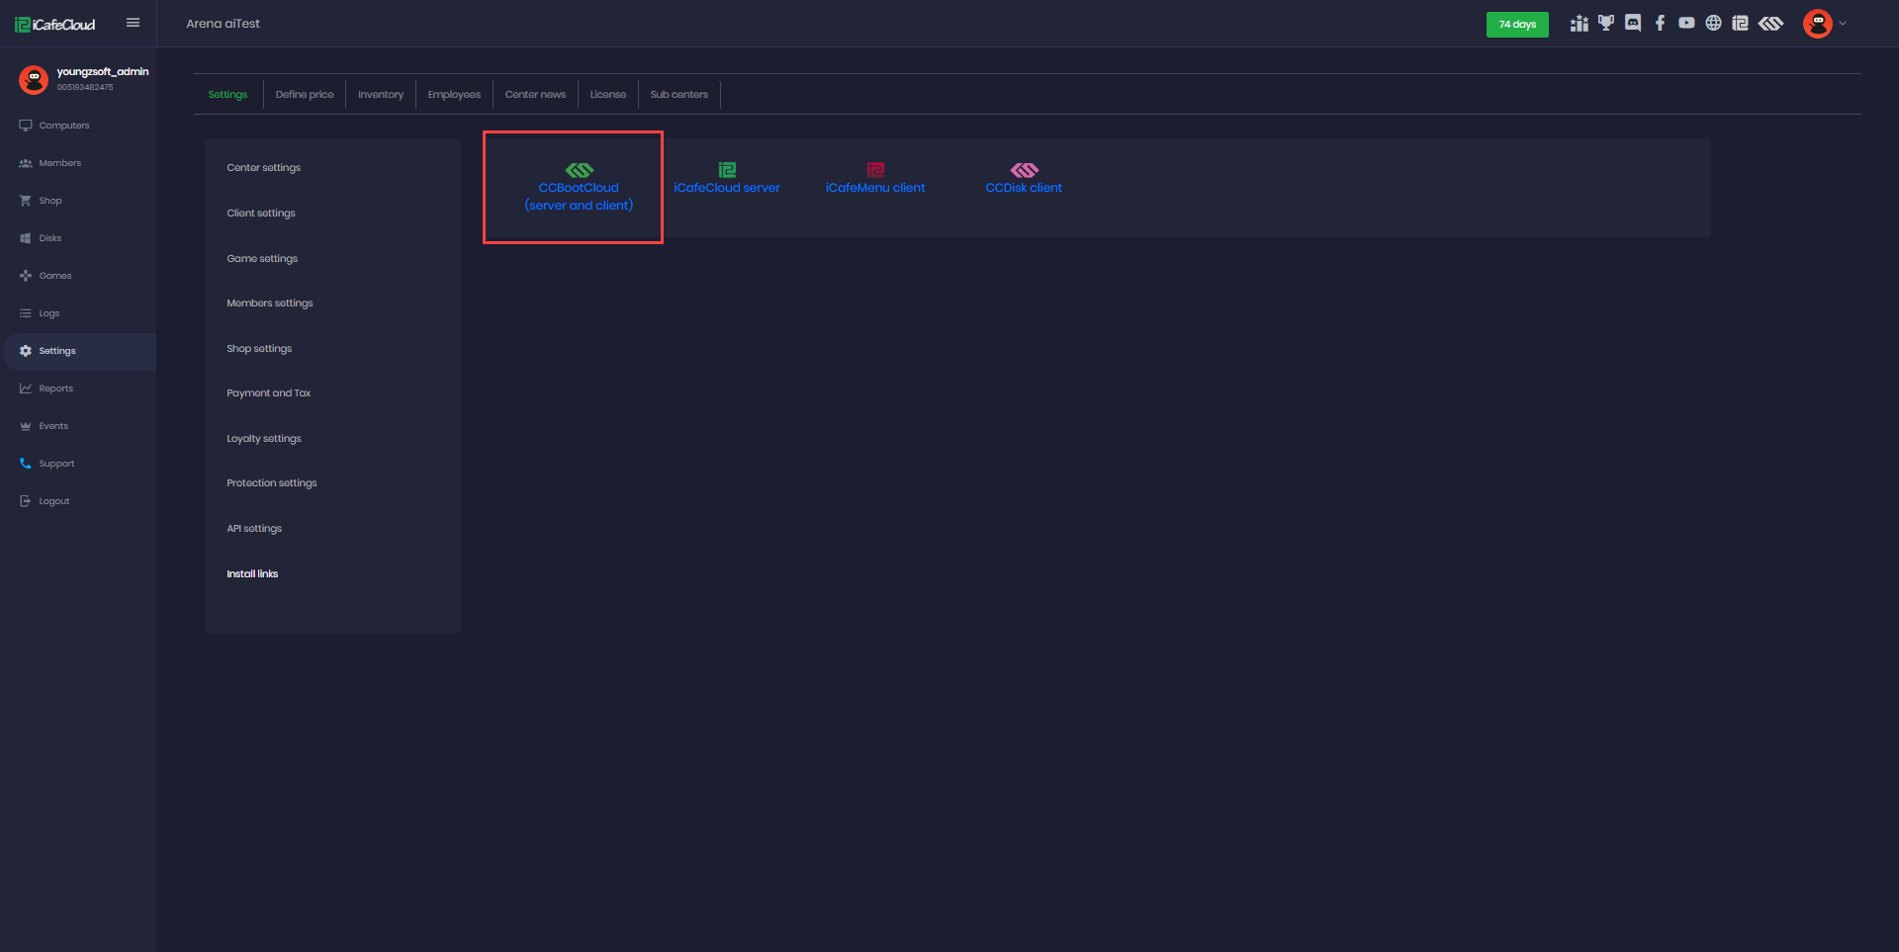Click the iCafeMenu client link
The image size is (1899, 952).
[875, 187]
